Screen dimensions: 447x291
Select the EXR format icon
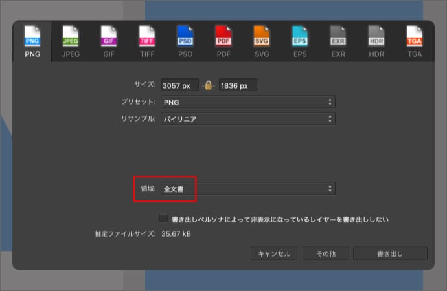pos(338,38)
